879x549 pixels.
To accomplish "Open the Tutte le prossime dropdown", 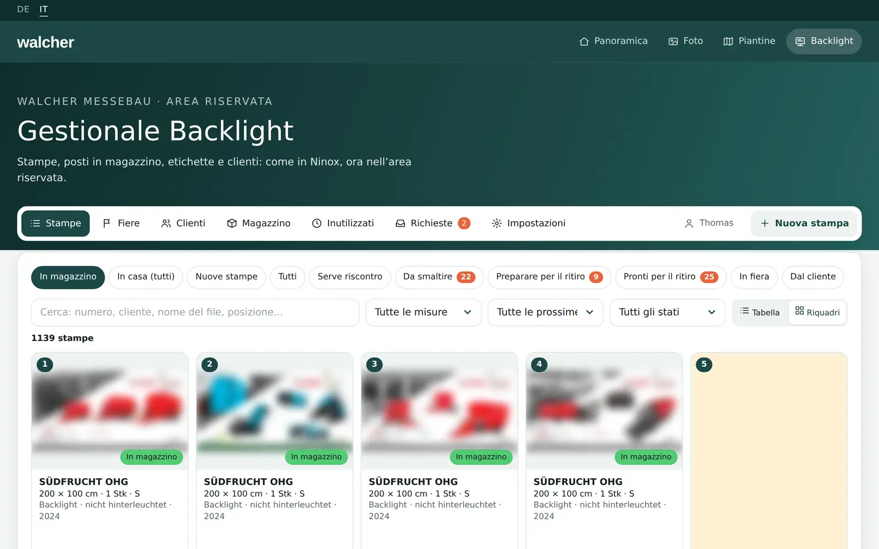I will [x=546, y=312].
